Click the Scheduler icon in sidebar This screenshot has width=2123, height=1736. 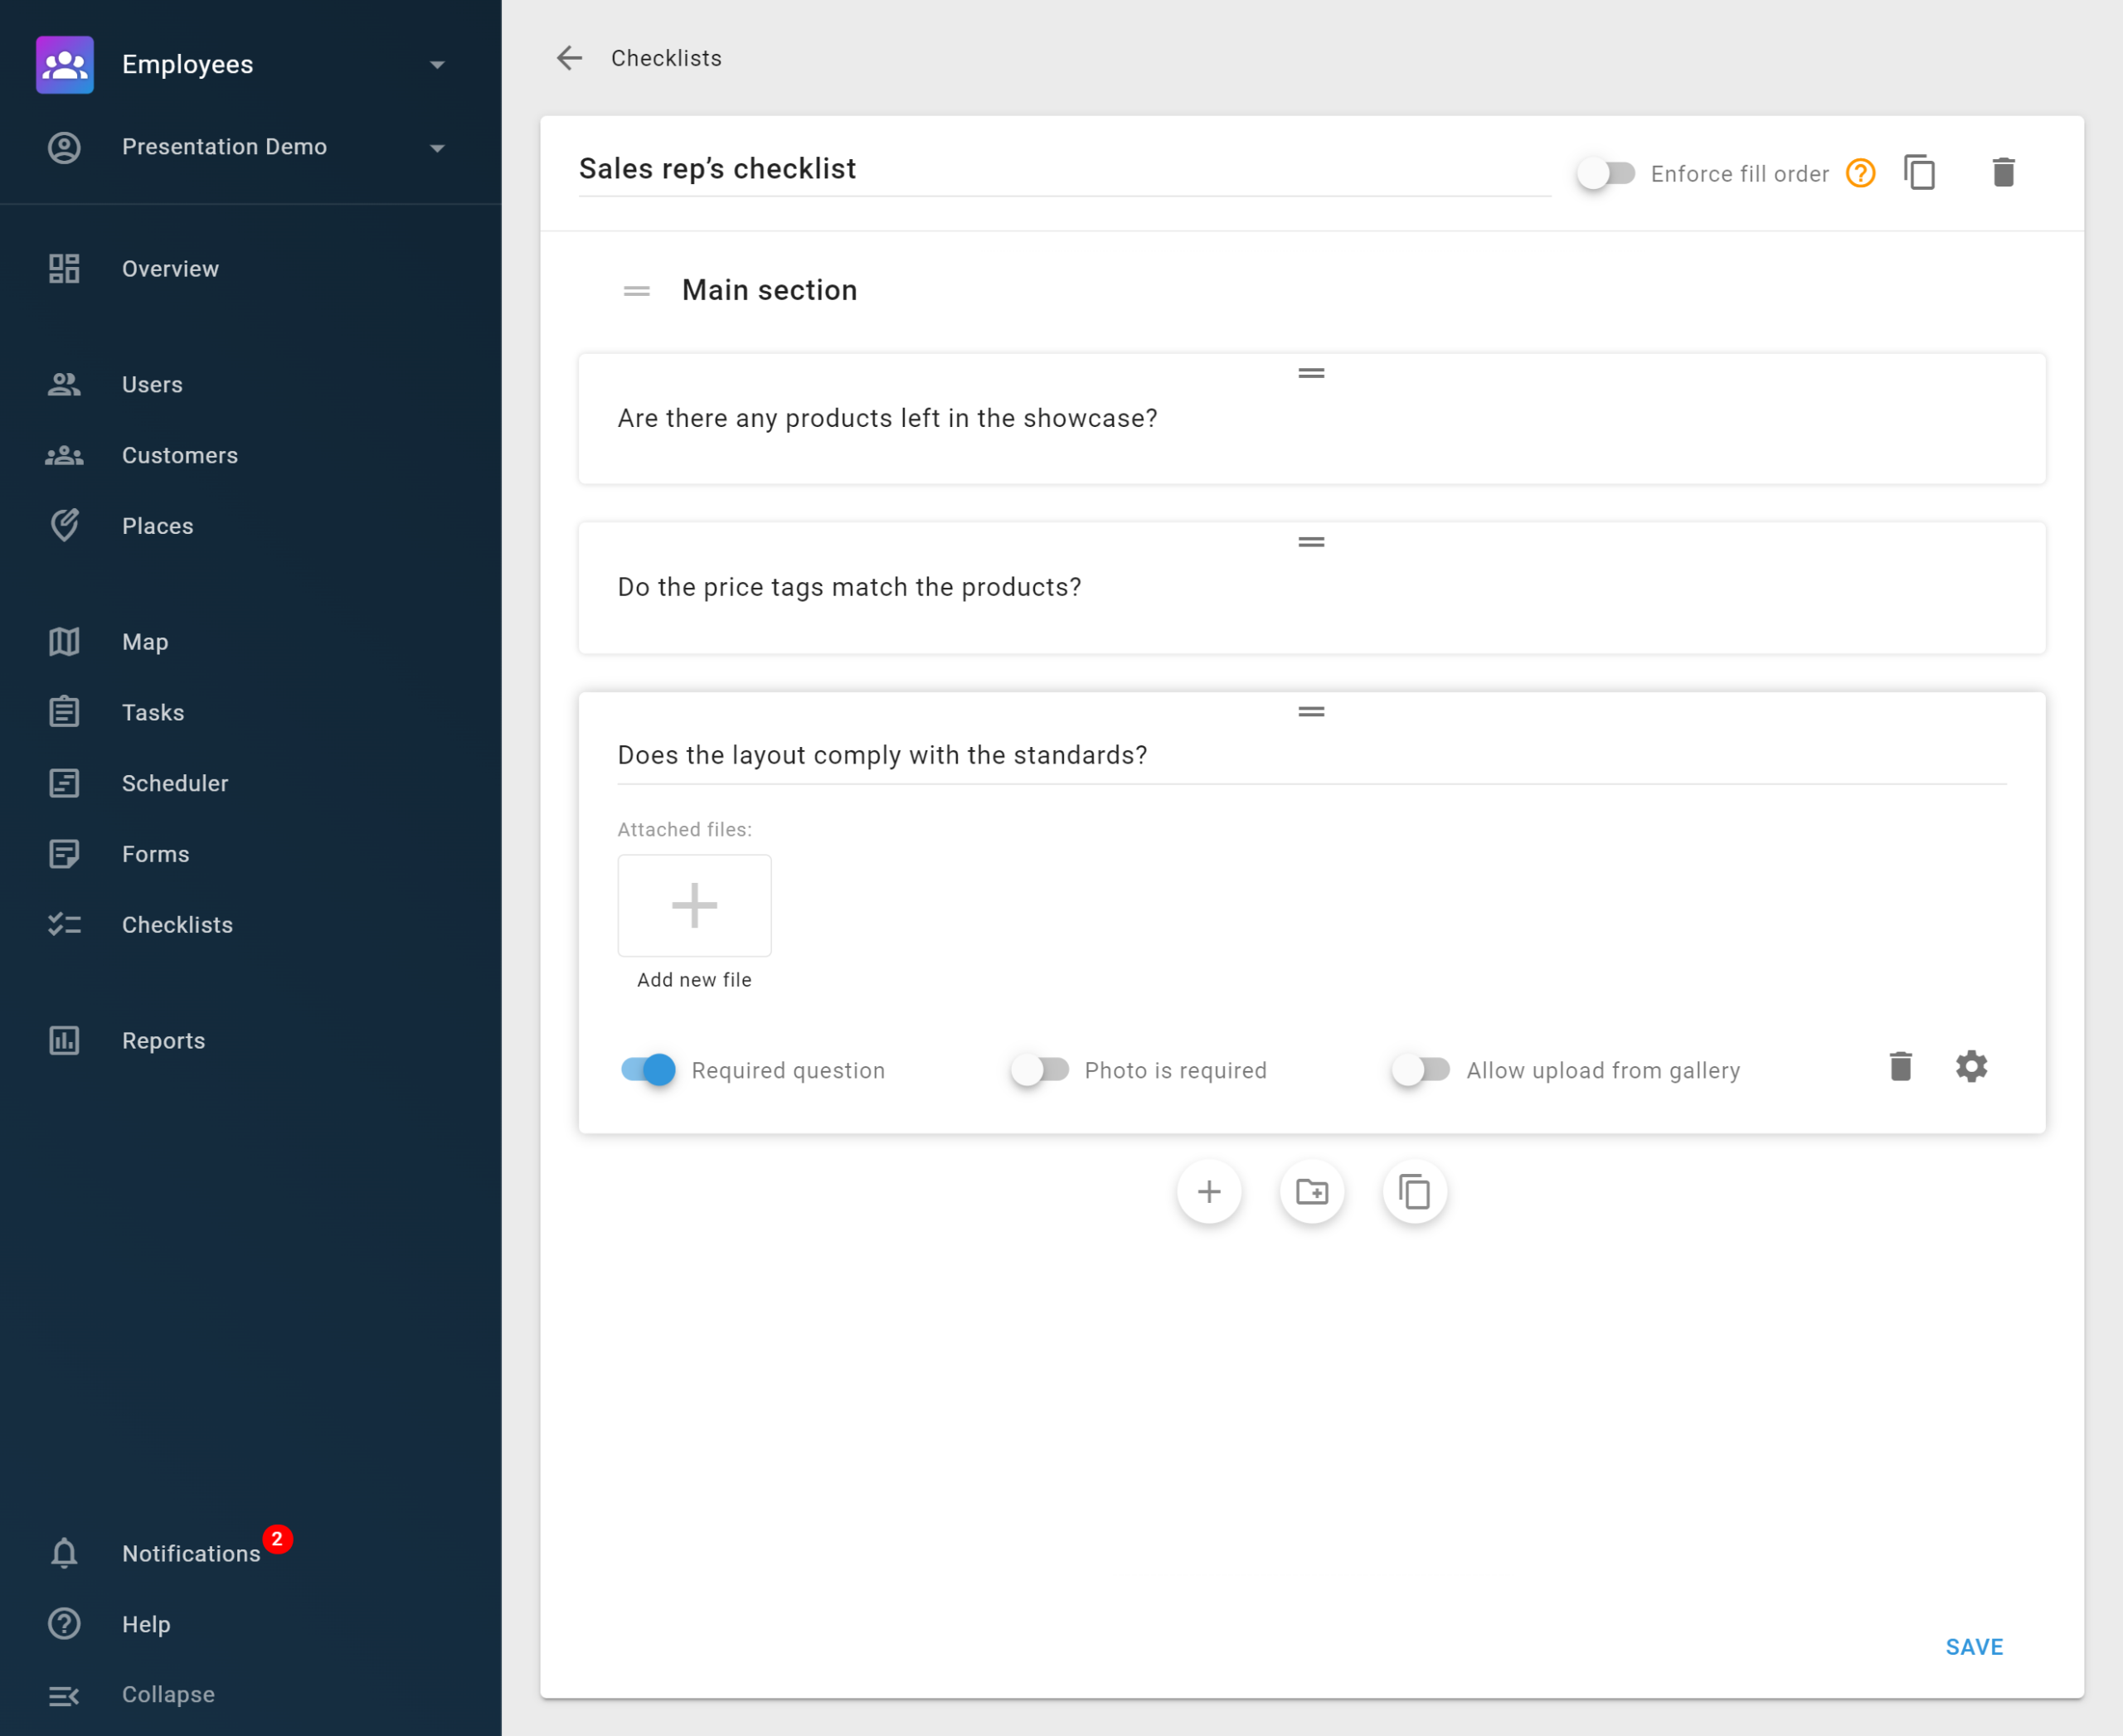pyautogui.click(x=66, y=783)
